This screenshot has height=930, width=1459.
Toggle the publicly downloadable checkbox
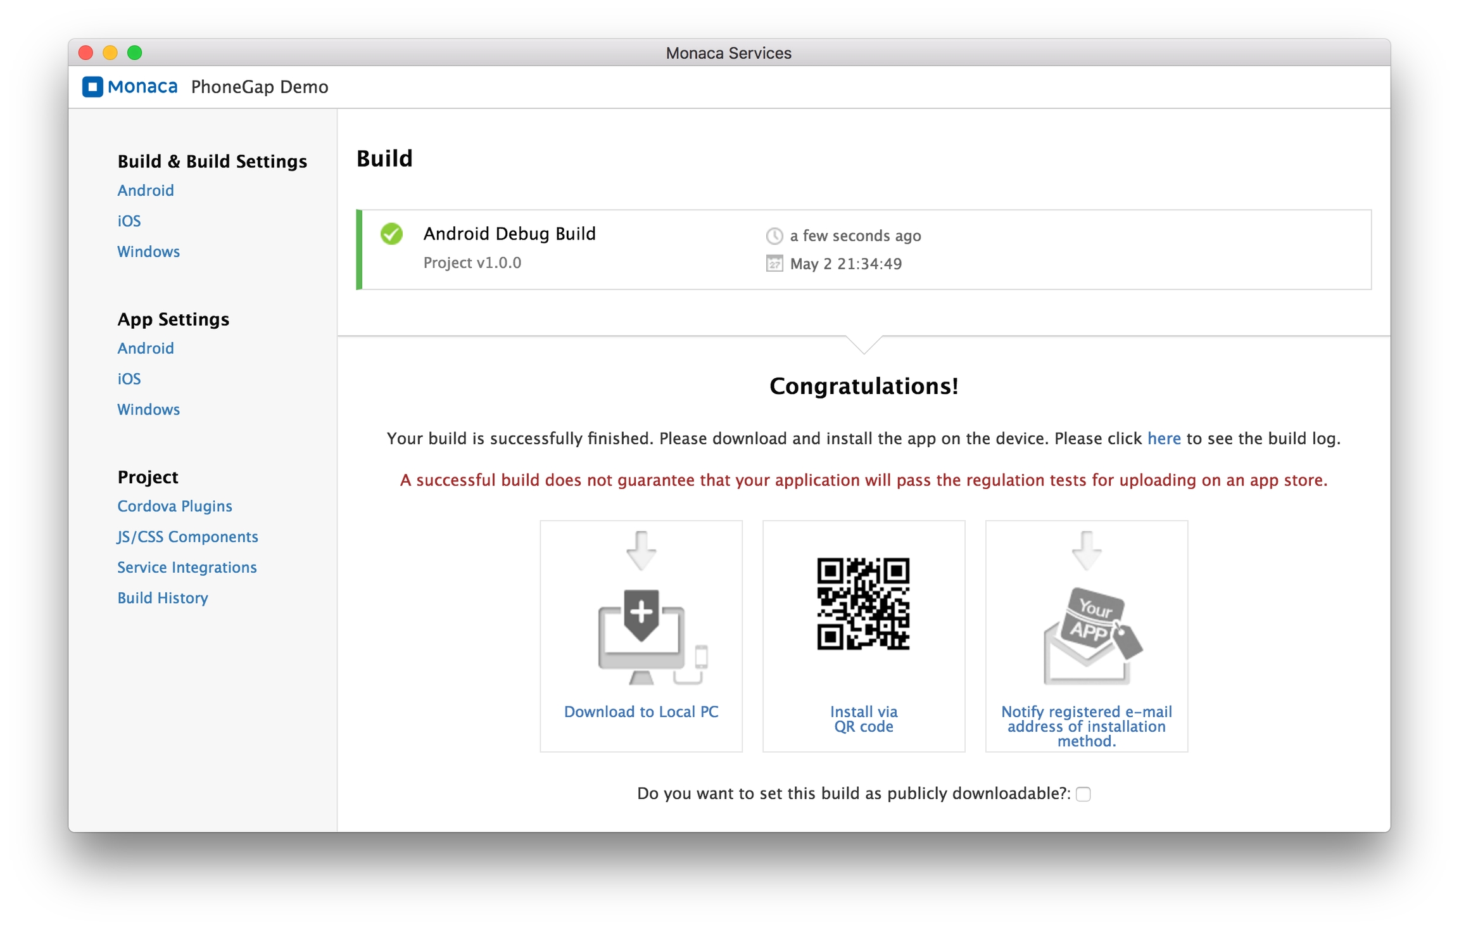[1083, 794]
